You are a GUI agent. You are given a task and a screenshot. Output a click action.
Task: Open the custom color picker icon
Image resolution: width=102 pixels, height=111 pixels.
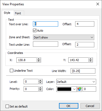click(x=79, y=89)
